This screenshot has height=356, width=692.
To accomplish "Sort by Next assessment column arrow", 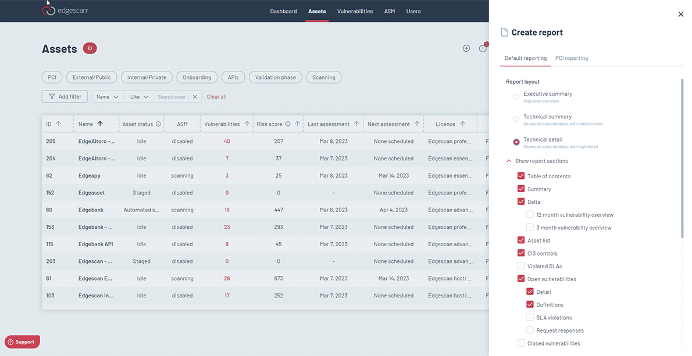I will 417,124.
